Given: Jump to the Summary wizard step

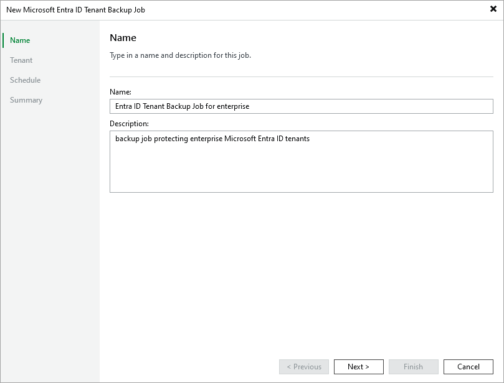Looking at the screenshot, I should (x=26, y=100).
